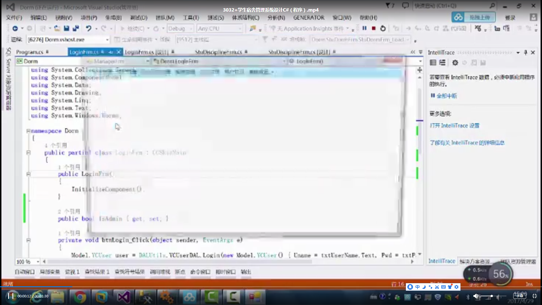Click the Save All toolbar icon
The width and height of the screenshot is (542, 305).
[76, 28]
